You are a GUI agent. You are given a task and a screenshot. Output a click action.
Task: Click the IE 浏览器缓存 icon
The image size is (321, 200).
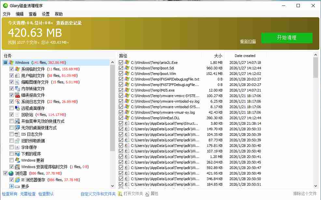pos(17,180)
